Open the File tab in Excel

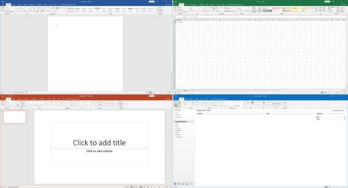pyautogui.click(x=176, y=5)
